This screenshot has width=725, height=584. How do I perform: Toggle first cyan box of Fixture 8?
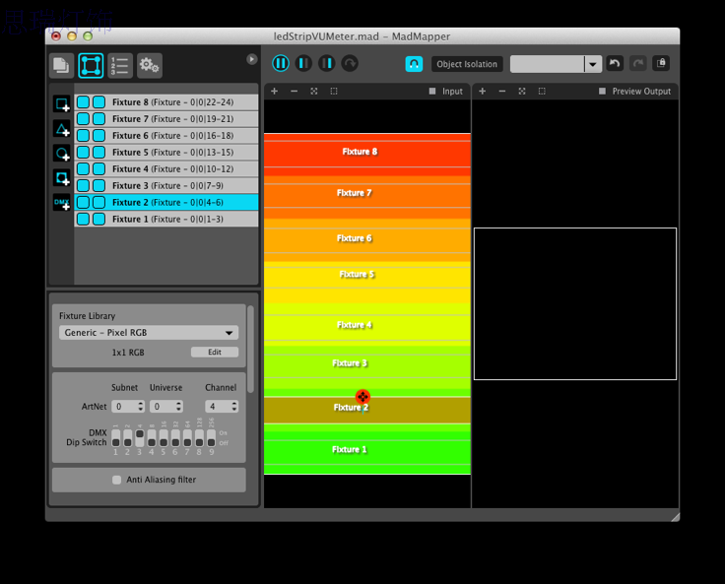click(83, 102)
